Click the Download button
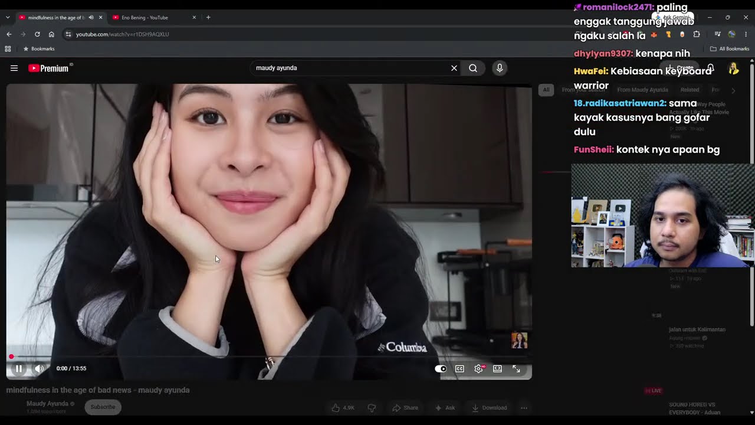Viewport: 755px width, 425px height. (489, 407)
